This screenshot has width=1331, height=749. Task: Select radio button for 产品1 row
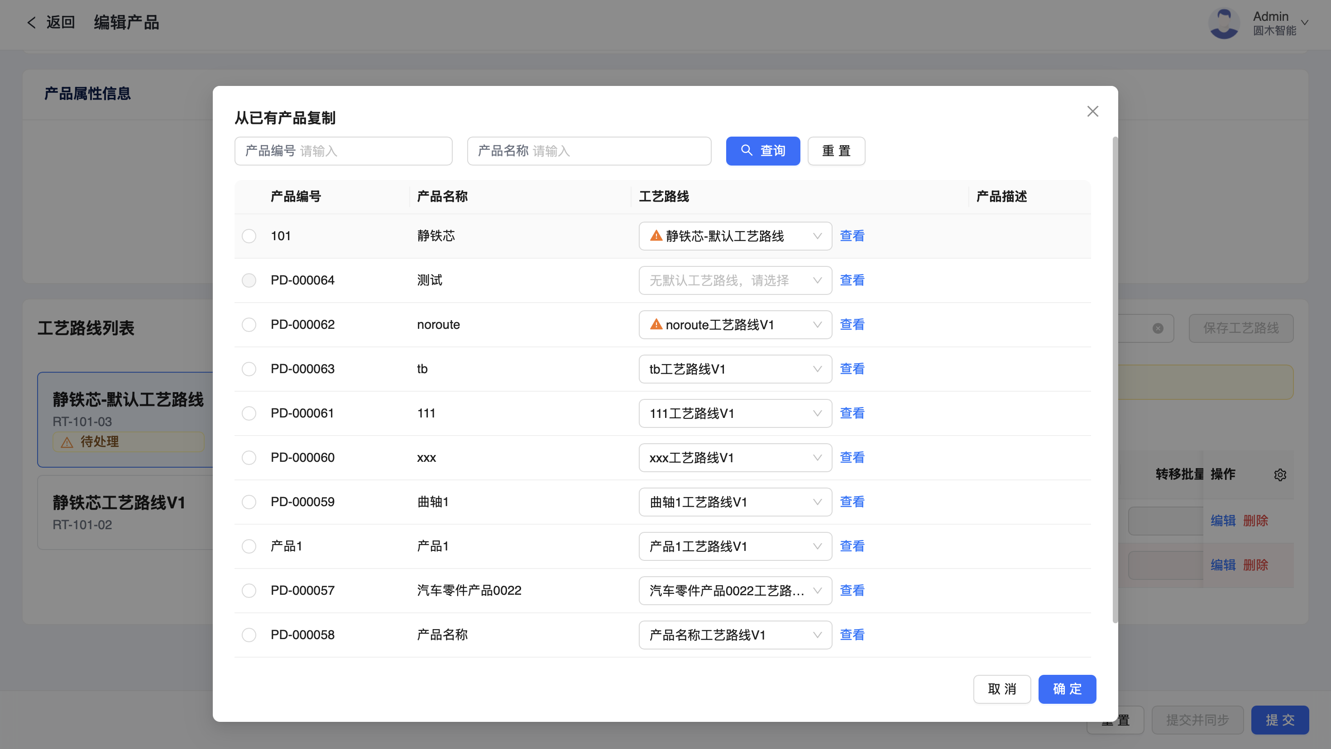click(249, 546)
